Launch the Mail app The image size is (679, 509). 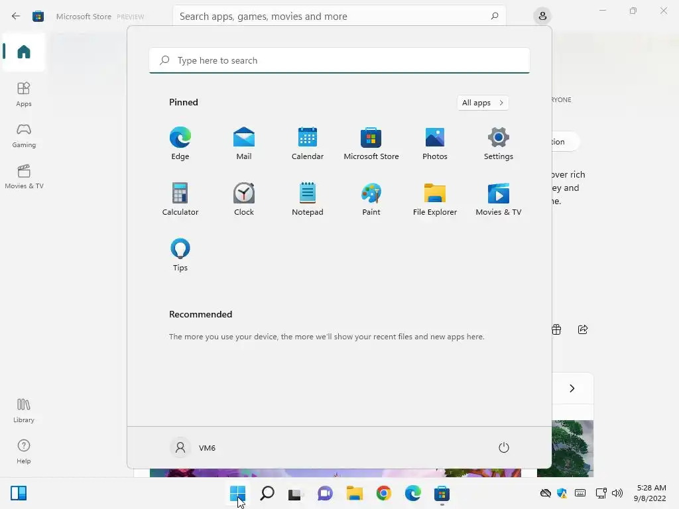pyautogui.click(x=244, y=143)
